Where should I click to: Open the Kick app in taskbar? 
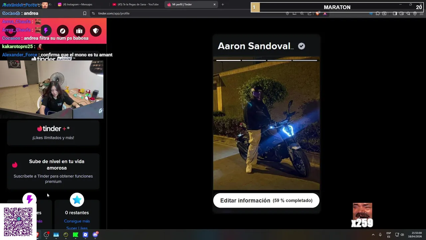[x=76, y=235]
